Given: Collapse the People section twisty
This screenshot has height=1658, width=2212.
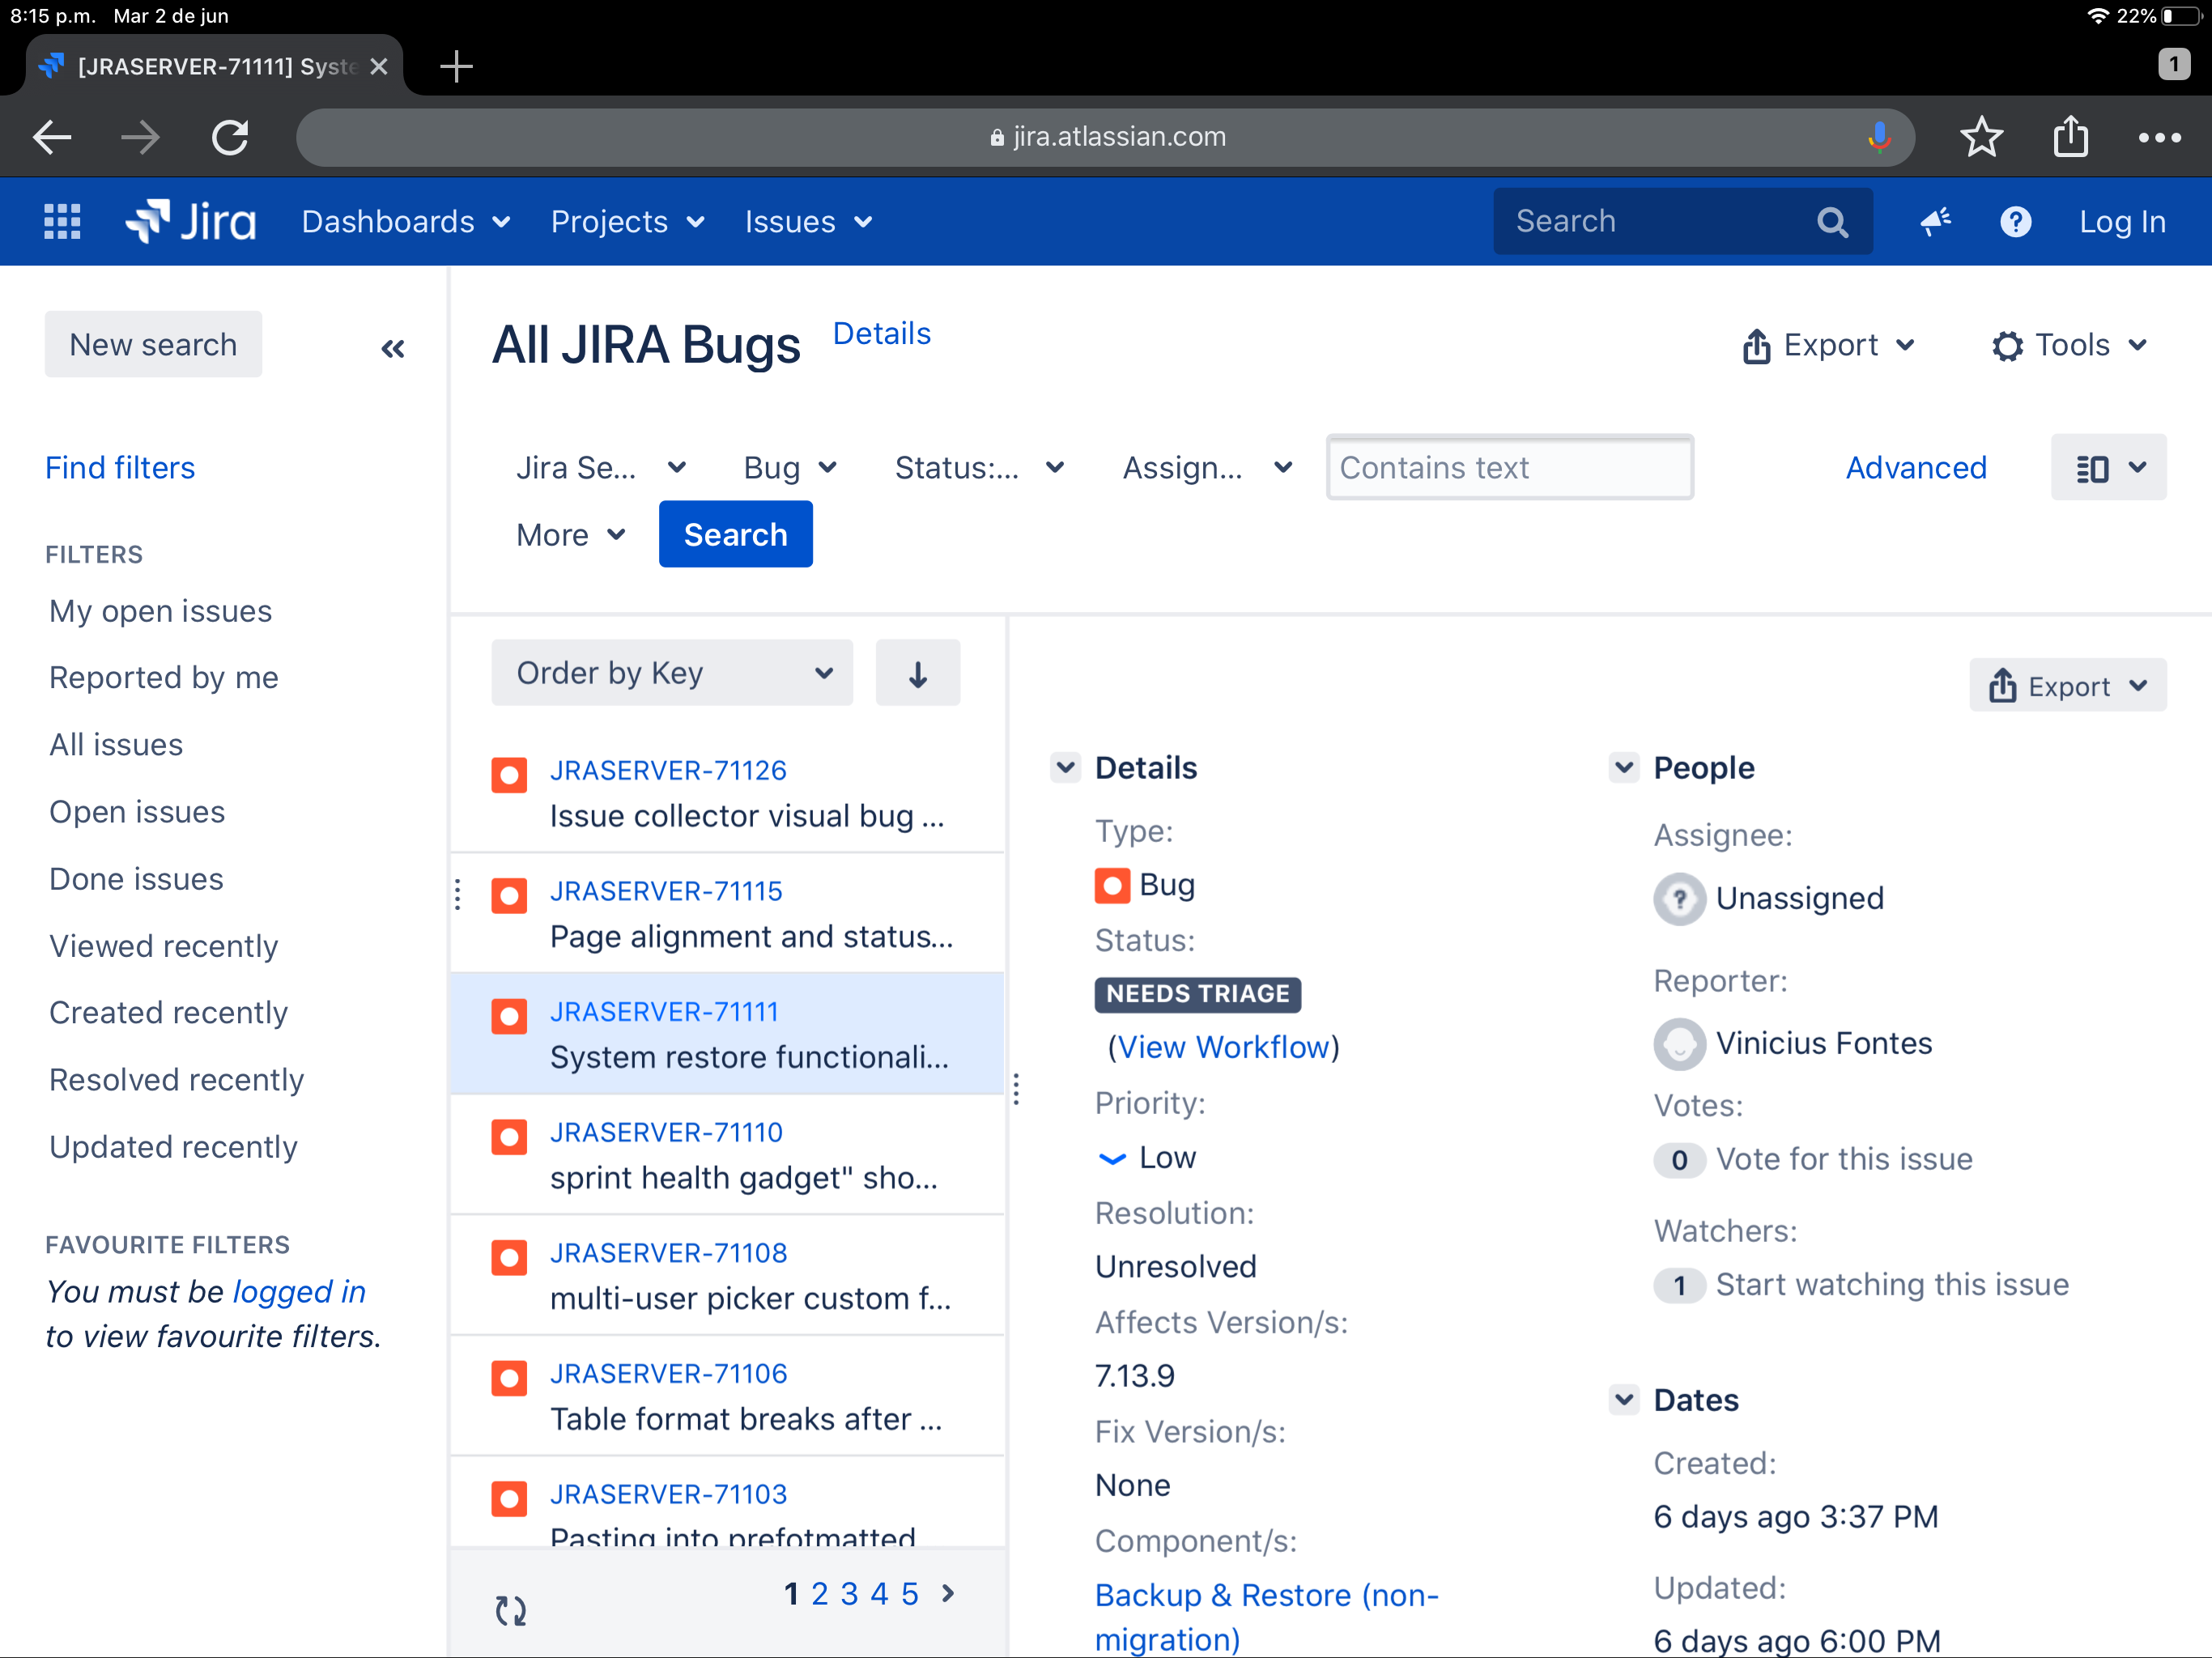Looking at the screenshot, I should click(1624, 767).
